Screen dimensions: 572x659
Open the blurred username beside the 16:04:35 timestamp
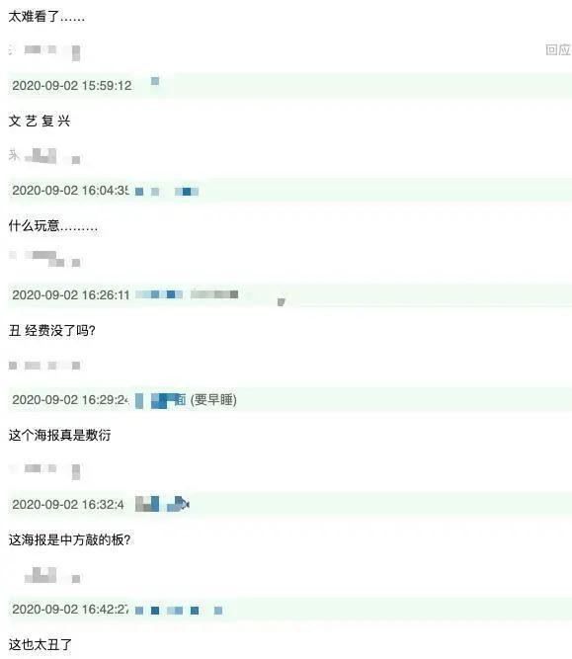click(166, 192)
